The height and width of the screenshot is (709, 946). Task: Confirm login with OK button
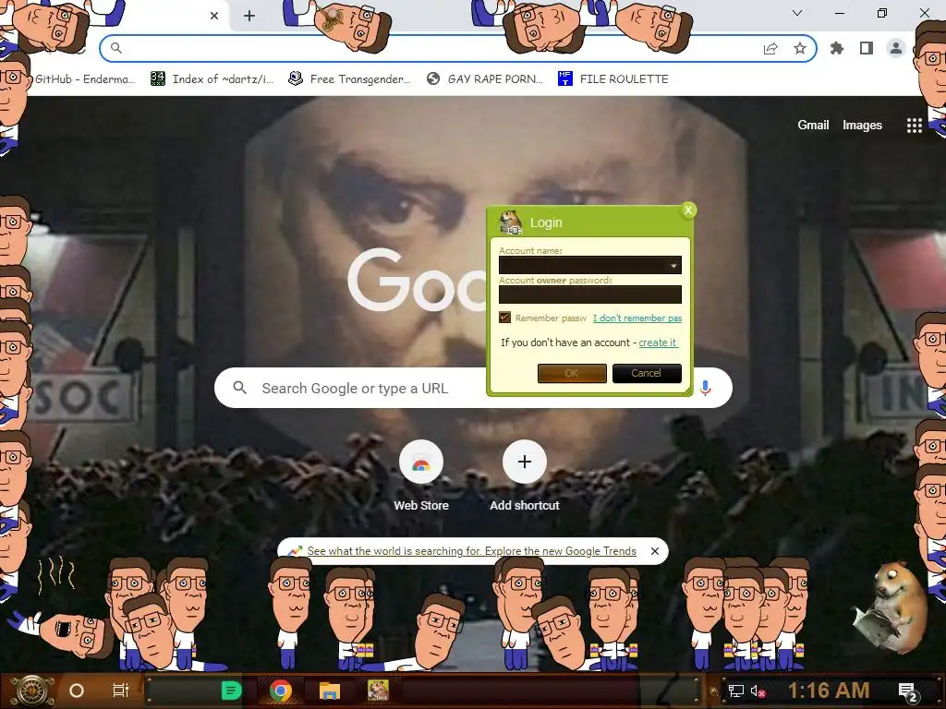coord(572,373)
